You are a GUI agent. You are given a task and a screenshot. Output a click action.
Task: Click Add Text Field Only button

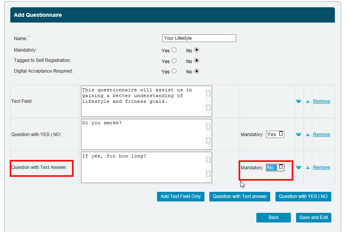click(x=181, y=196)
